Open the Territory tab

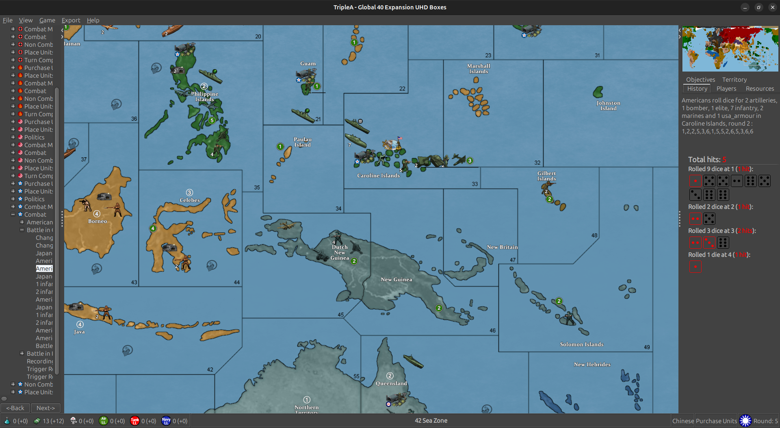pyautogui.click(x=734, y=80)
